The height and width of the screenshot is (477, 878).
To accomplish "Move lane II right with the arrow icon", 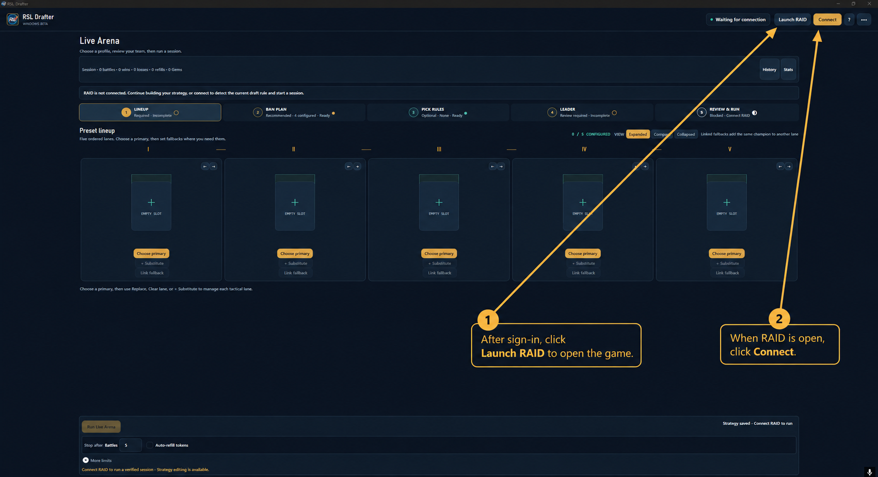I will 357,167.
